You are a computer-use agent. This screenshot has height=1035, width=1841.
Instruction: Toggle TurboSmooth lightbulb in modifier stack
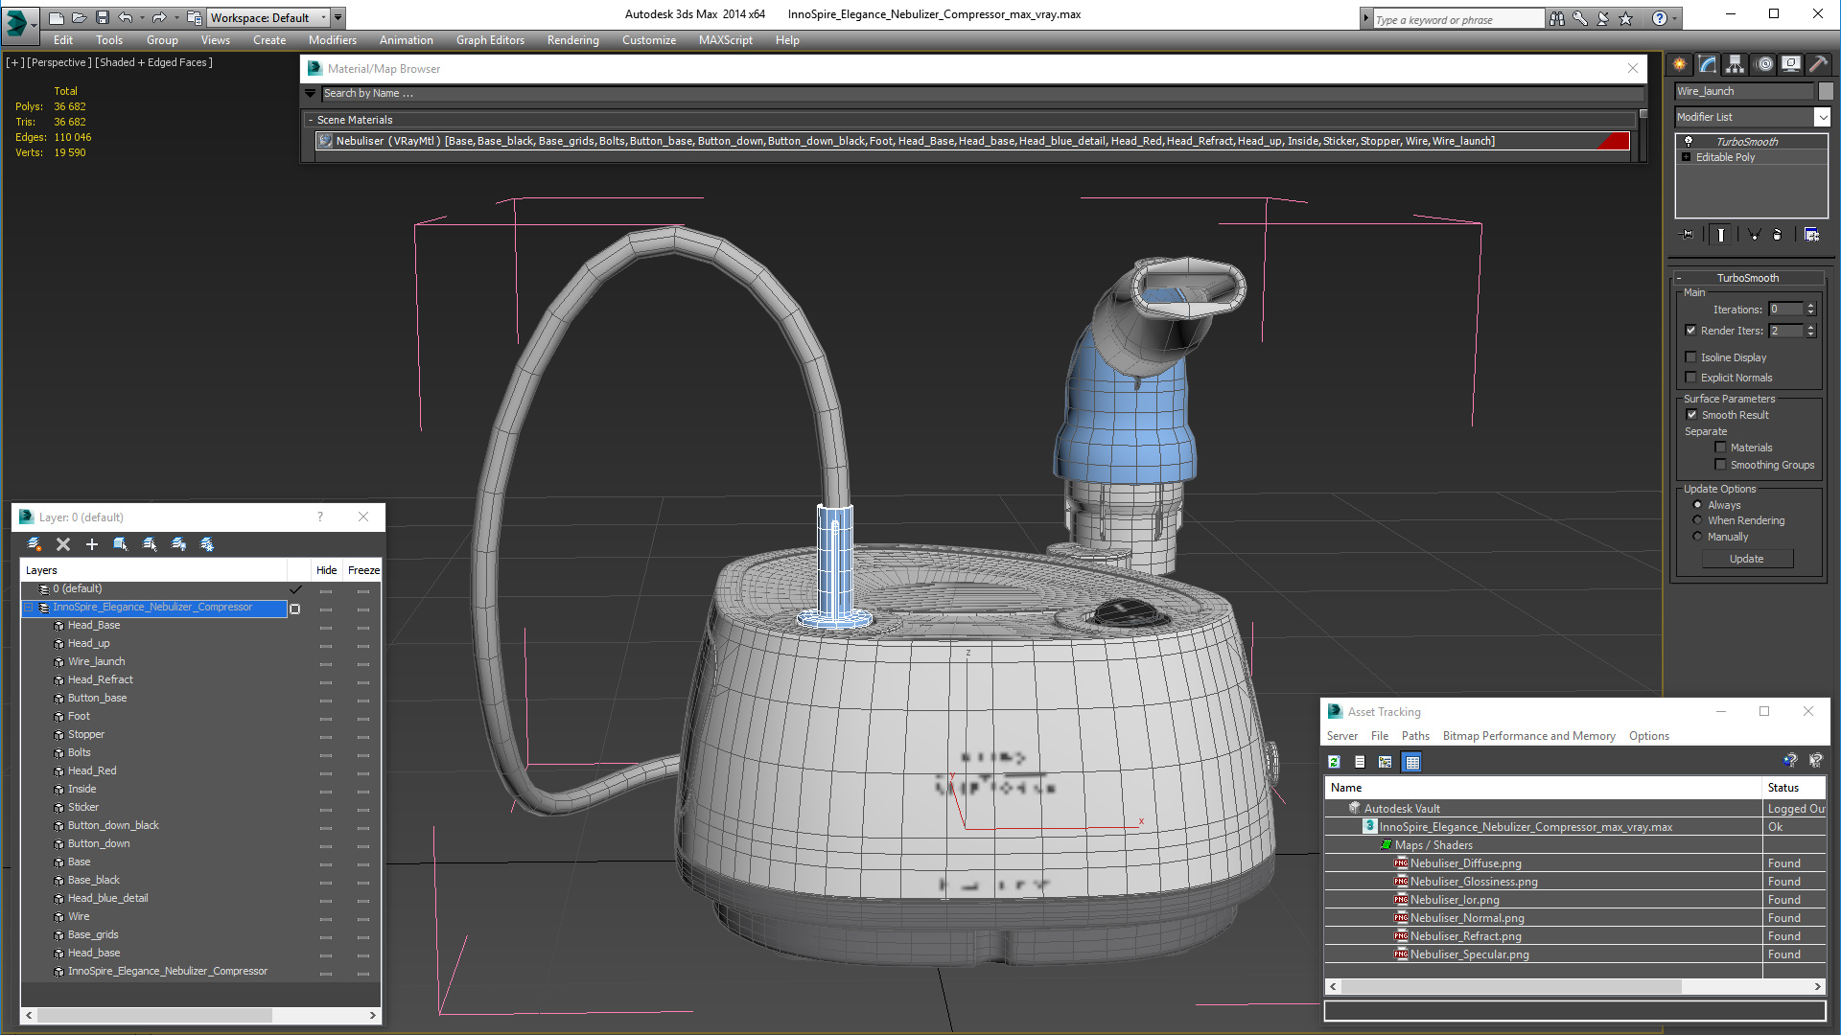(1689, 141)
